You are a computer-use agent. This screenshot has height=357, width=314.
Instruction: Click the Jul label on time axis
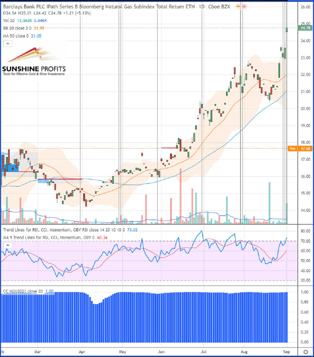tap(203, 352)
